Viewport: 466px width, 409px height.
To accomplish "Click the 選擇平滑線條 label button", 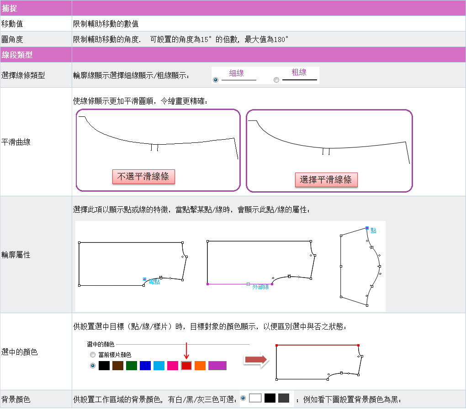I will tap(326, 179).
